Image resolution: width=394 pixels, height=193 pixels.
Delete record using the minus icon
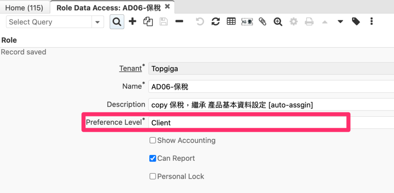click(179, 21)
